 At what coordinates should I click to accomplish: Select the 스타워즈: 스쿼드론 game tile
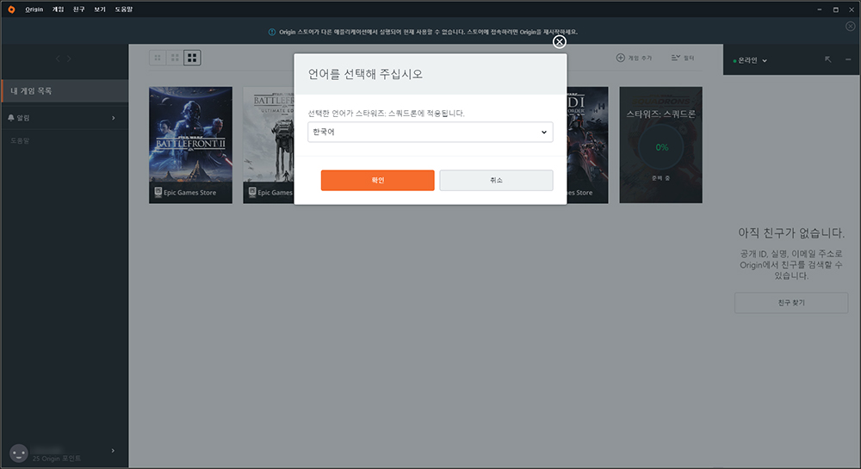(660, 145)
